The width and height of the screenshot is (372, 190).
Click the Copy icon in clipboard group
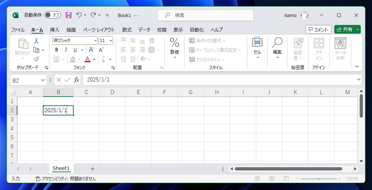36,50
